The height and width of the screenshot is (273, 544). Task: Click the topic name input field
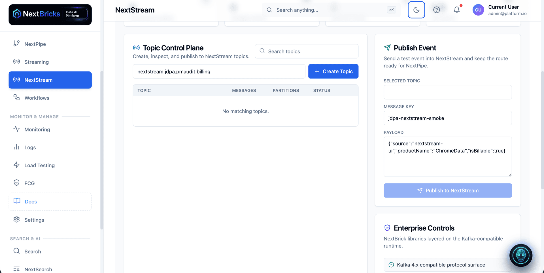[219, 71]
